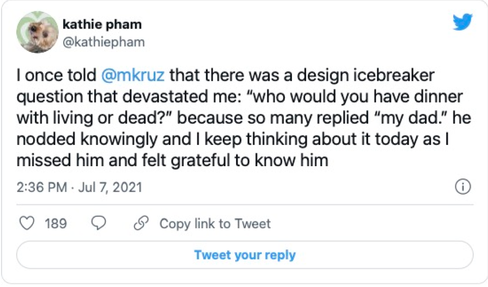
Task: Open kathie pham's profile avatar
Action: [x=37, y=32]
